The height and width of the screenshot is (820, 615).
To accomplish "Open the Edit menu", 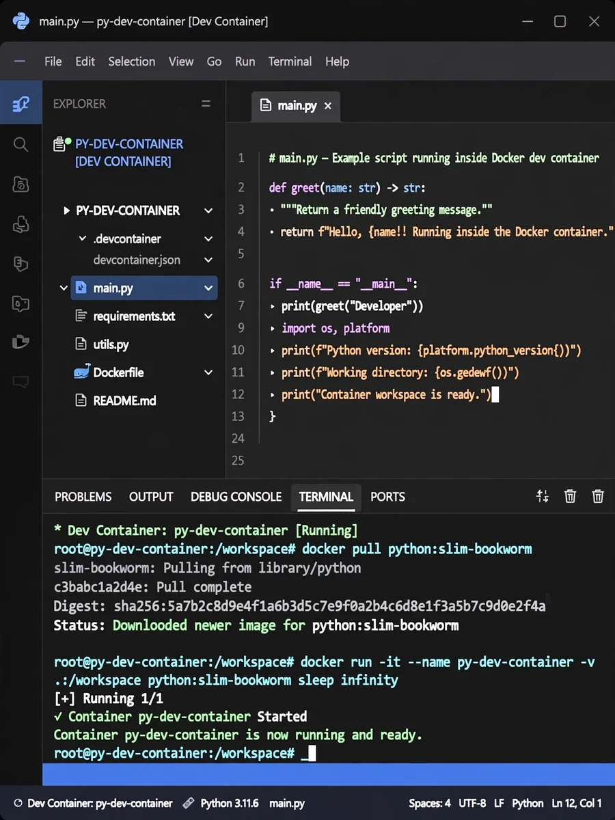I will point(85,61).
